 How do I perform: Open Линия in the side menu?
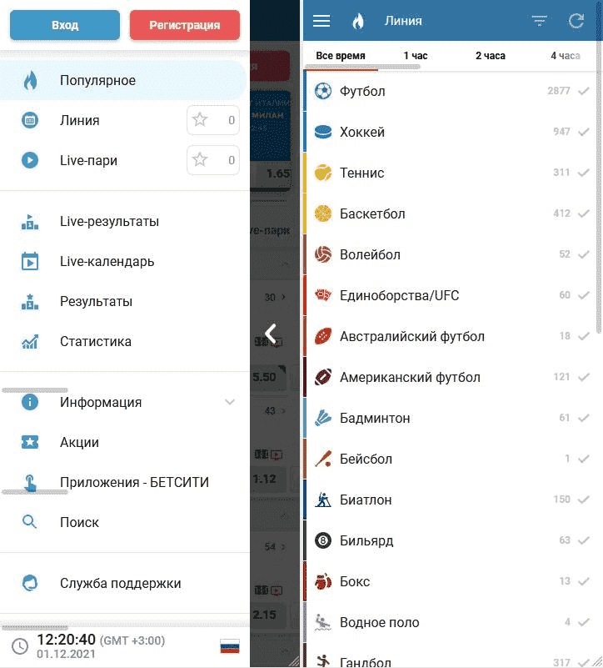coord(80,121)
